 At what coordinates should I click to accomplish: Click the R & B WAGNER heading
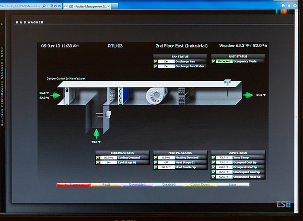[30, 22]
